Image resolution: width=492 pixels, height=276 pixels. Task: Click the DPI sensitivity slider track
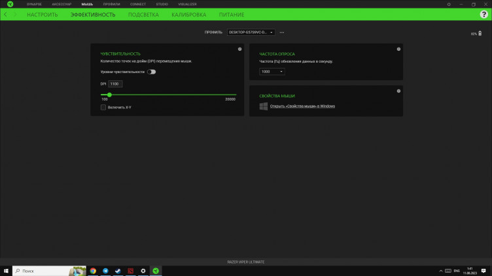[169, 95]
